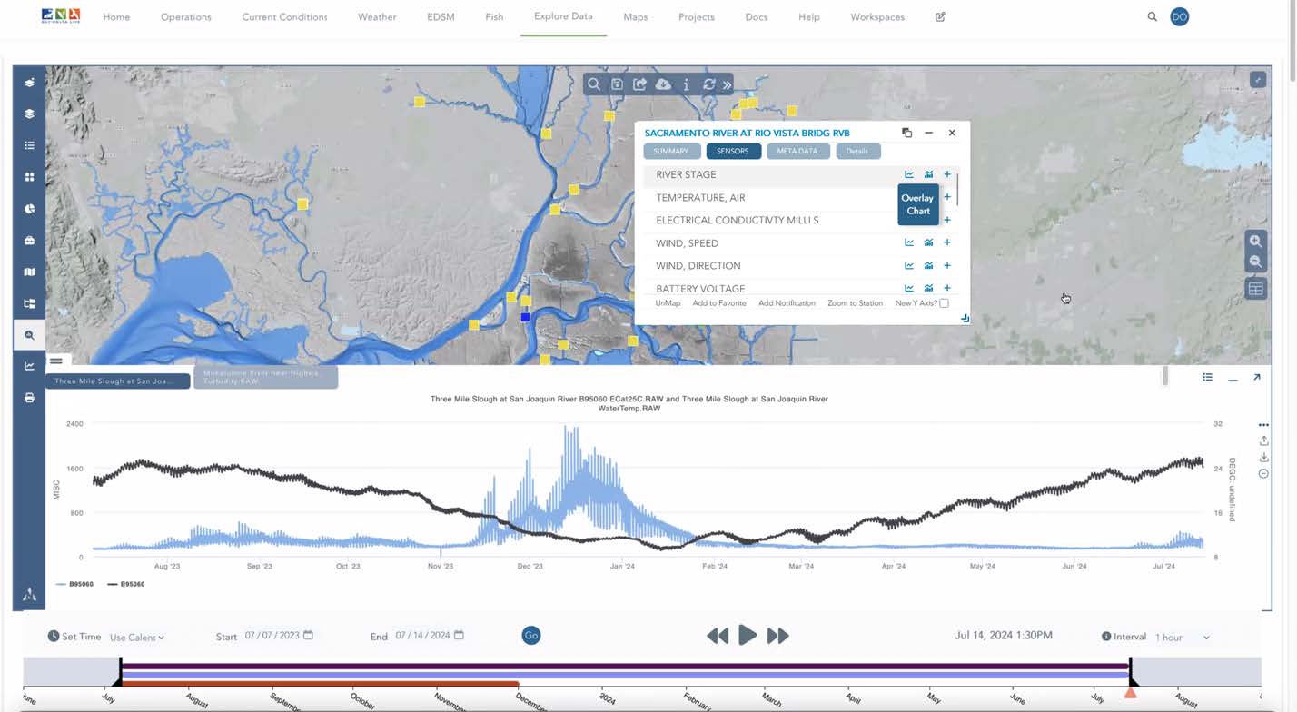The width and height of the screenshot is (1297, 712).
Task: Open the pie chart icon in sidebar
Action: pyautogui.click(x=29, y=209)
